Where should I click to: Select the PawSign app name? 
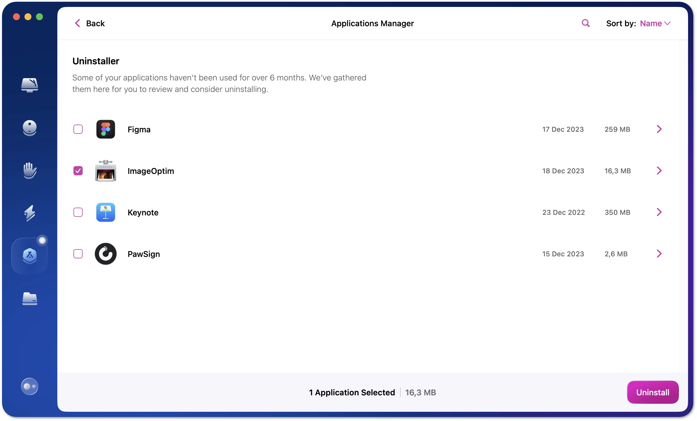tap(144, 254)
